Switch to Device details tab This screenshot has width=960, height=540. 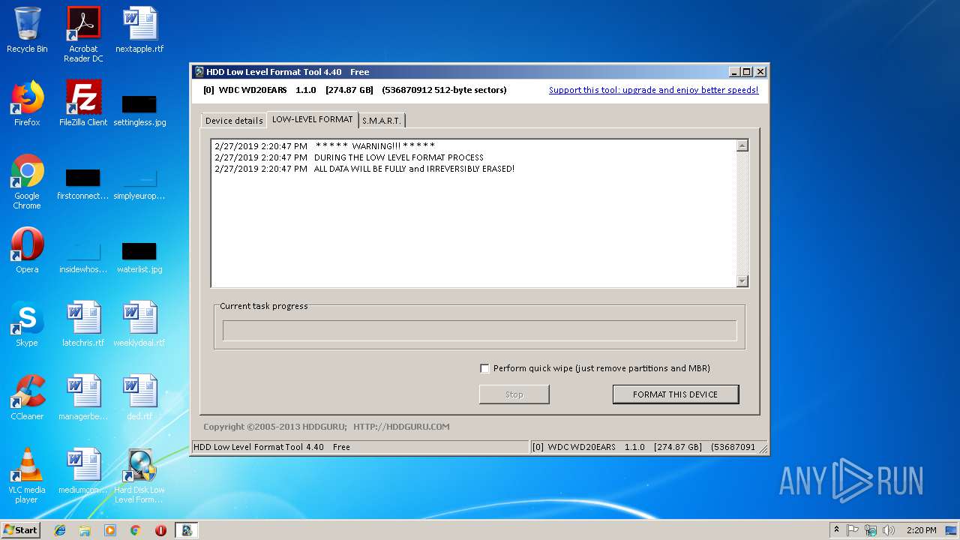click(x=234, y=120)
